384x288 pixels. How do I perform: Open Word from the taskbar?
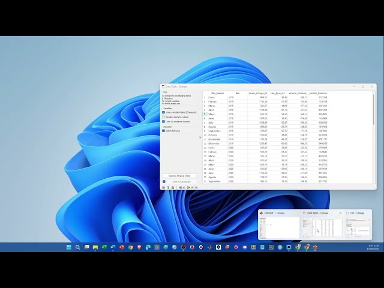(x=113, y=247)
